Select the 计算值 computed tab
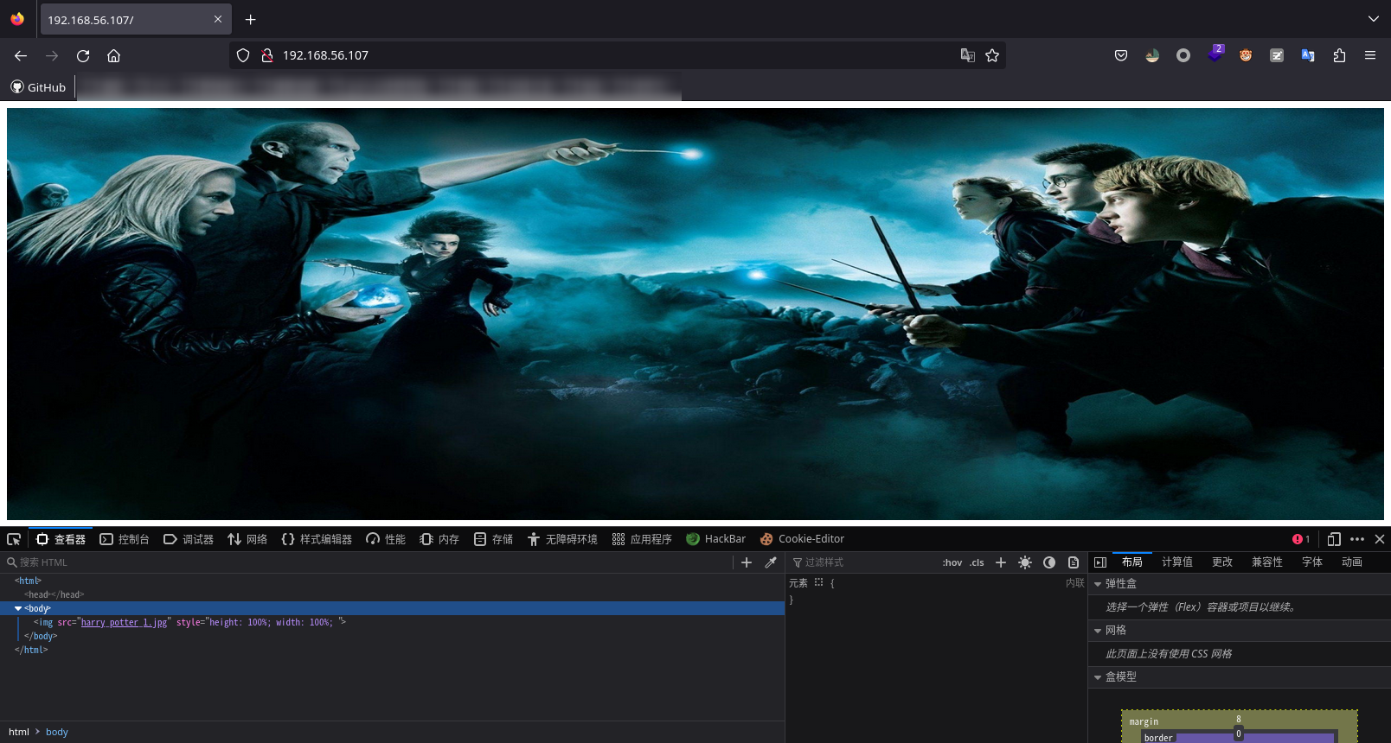The height and width of the screenshot is (743, 1391). click(x=1177, y=562)
